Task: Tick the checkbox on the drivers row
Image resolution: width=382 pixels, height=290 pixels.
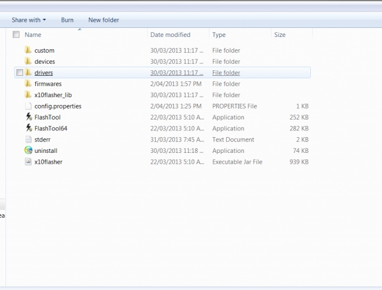Action: point(19,72)
